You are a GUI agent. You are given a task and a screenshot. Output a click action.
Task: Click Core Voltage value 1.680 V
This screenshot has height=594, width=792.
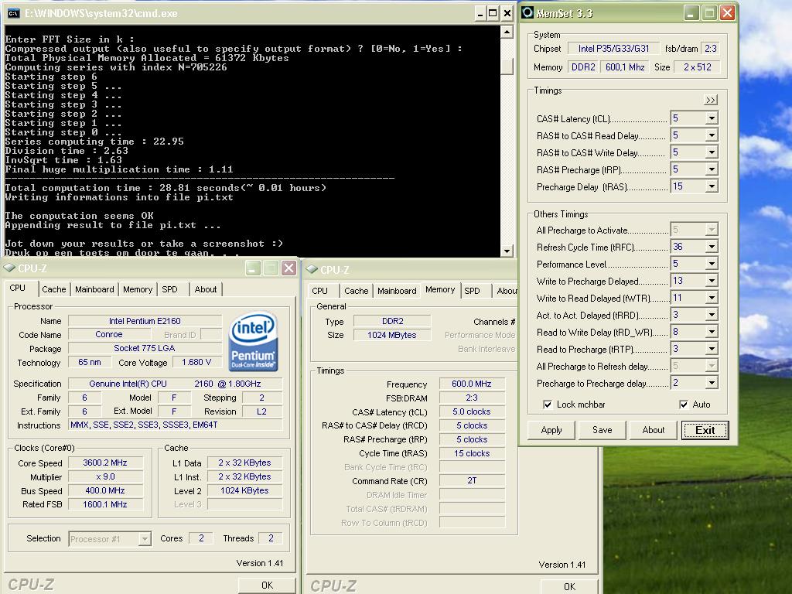pos(196,362)
